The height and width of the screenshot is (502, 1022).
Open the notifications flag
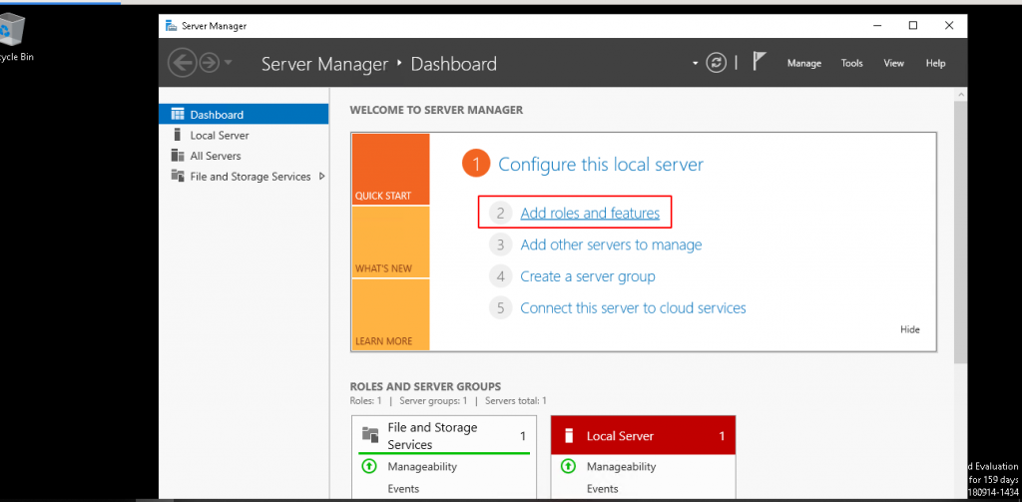759,62
